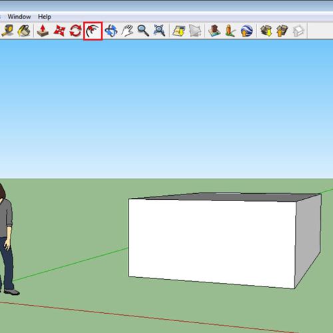Click the highlighted Offset tool

pyautogui.click(x=93, y=31)
